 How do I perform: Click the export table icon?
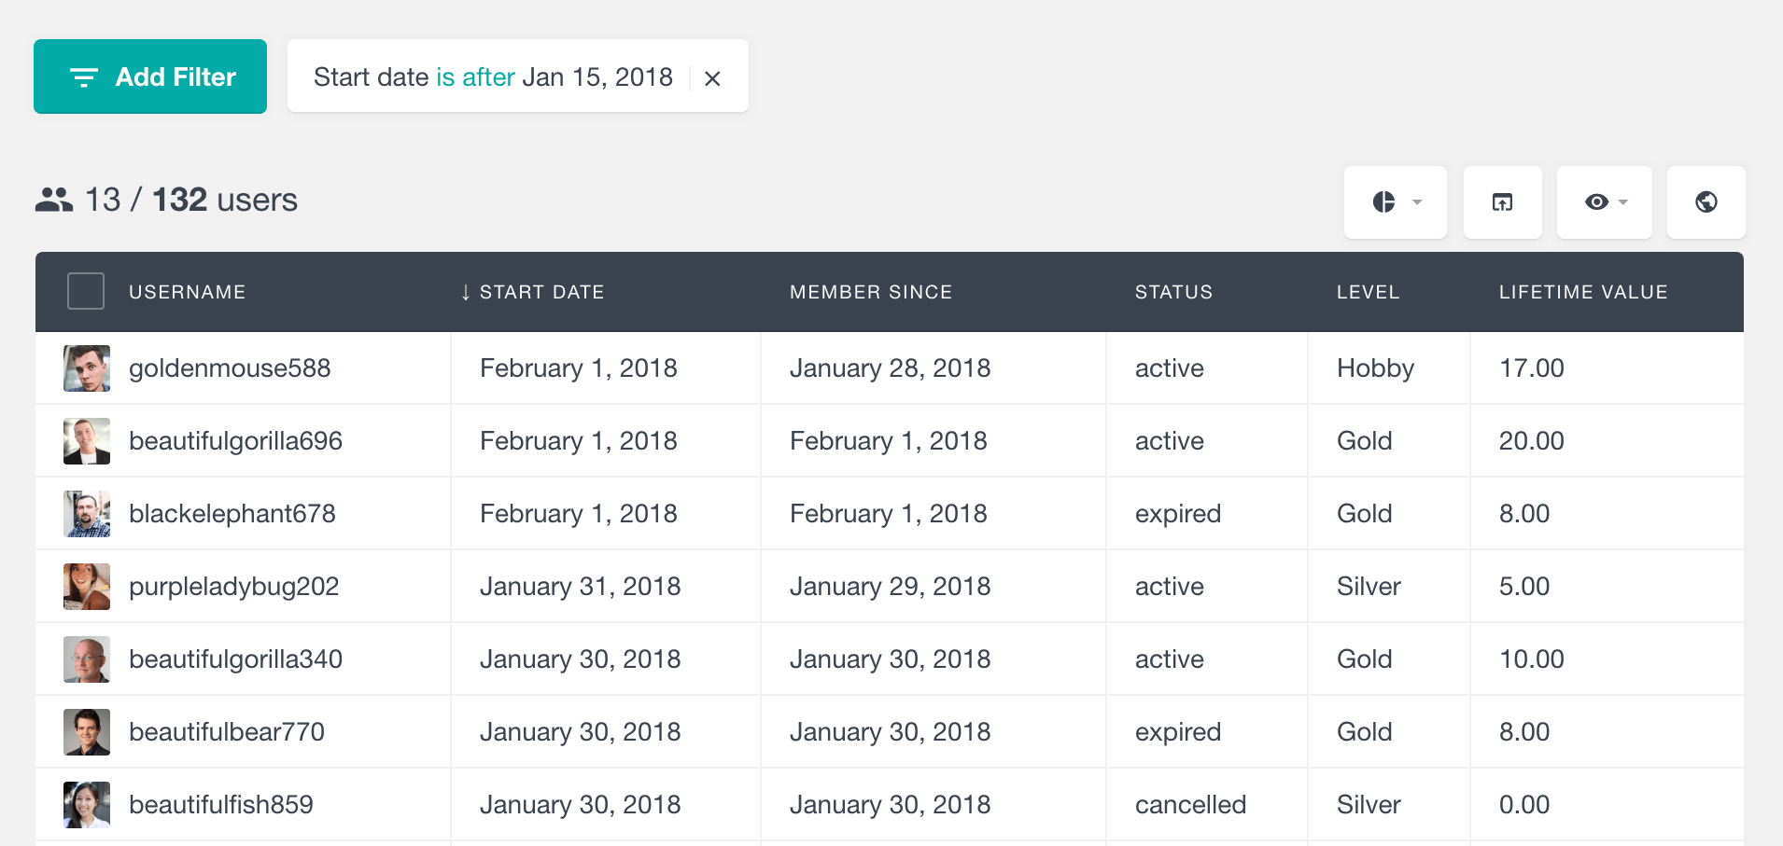click(x=1502, y=202)
